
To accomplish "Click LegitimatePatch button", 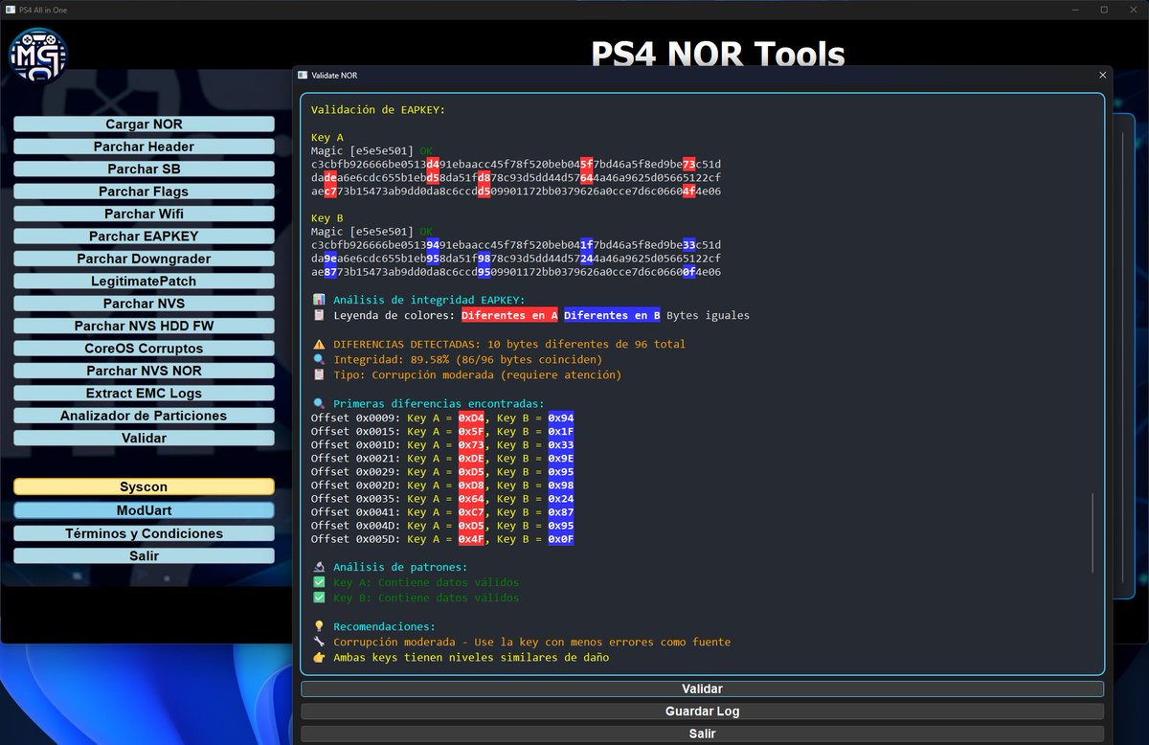I will [x=144, y=282].
